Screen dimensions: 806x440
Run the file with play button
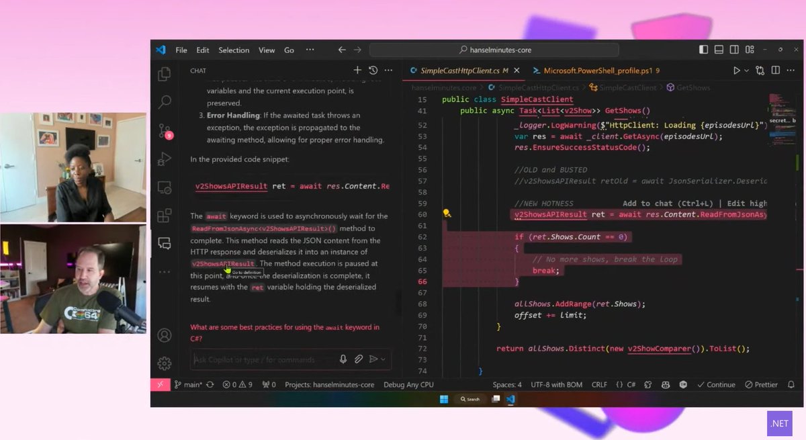click(737, 70)
